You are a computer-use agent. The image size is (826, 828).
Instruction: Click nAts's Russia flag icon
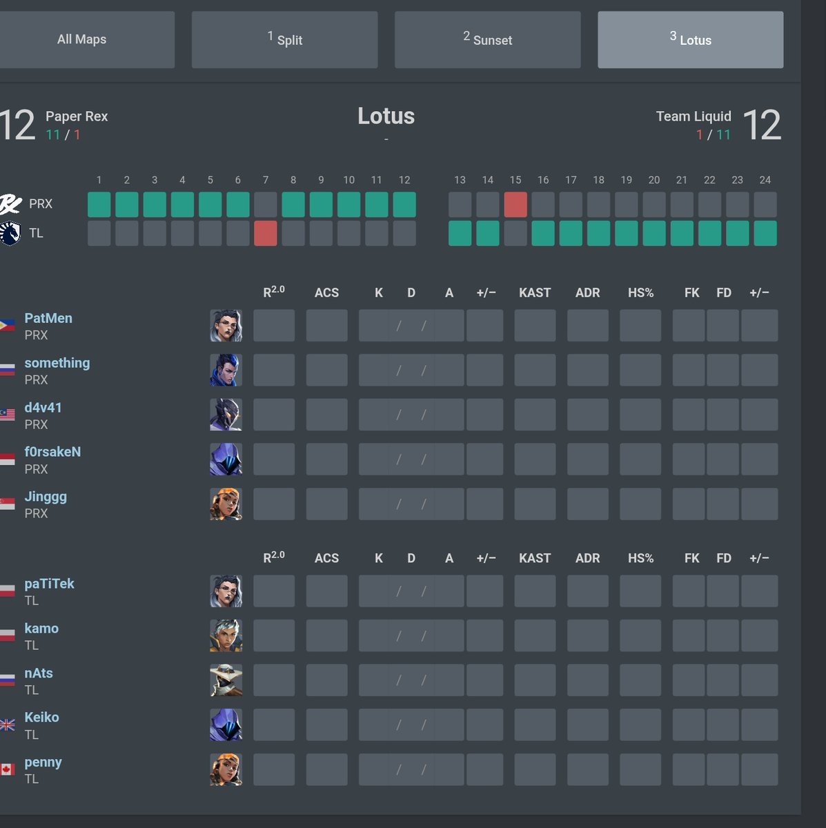8,680
